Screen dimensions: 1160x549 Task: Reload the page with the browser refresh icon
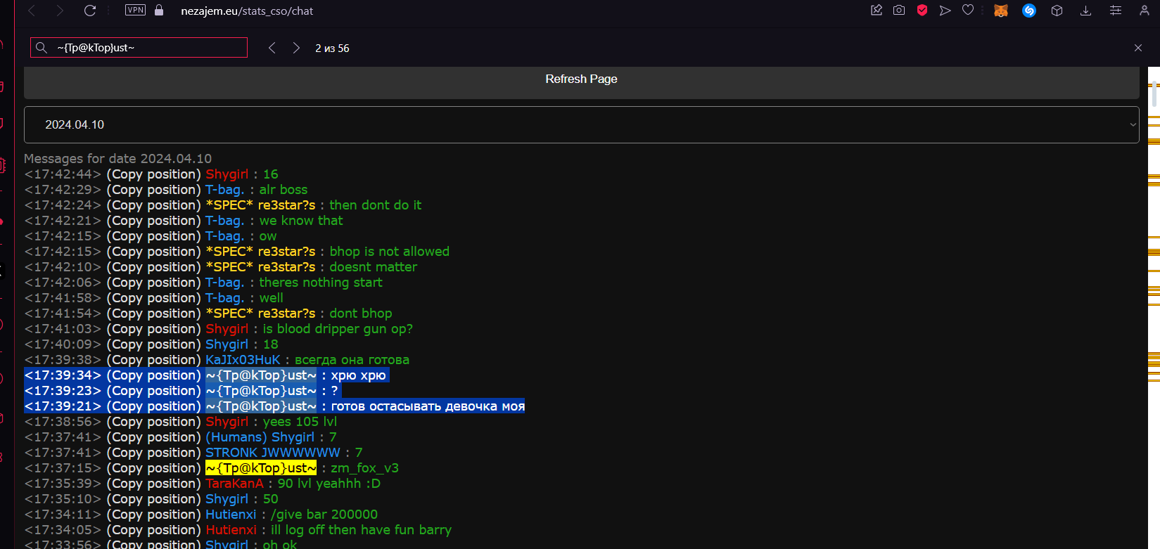pos(89,11)
